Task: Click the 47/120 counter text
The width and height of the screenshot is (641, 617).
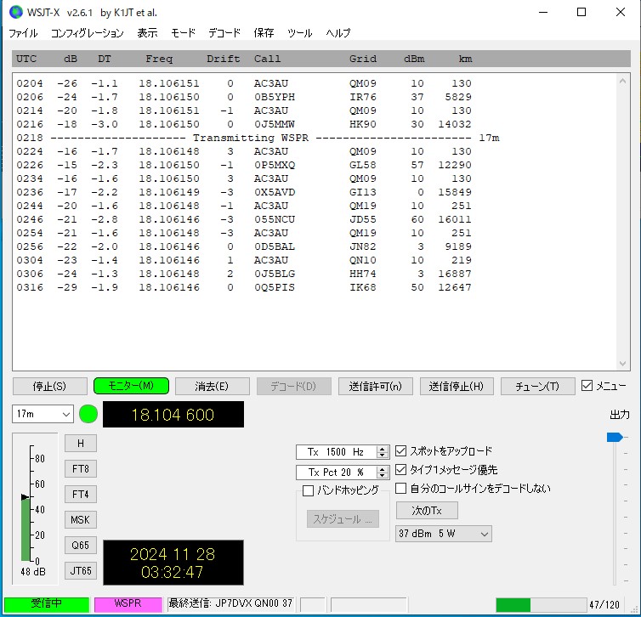Action: pyautogui.click(x=604, y=605)
